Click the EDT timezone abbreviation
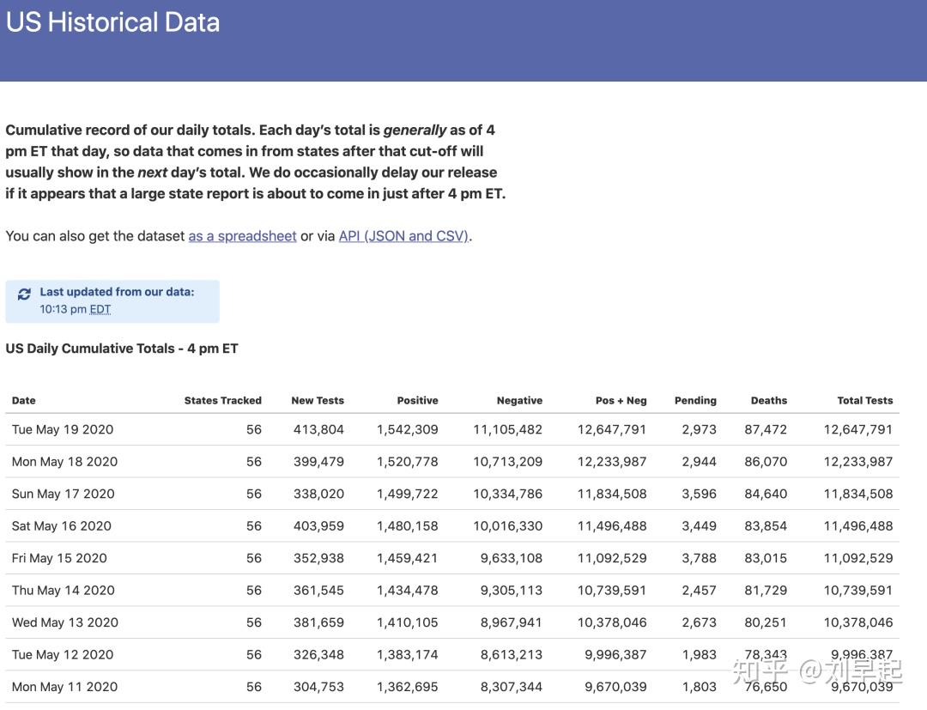Viewport: 927px width, 710px height. pos(100,310)
